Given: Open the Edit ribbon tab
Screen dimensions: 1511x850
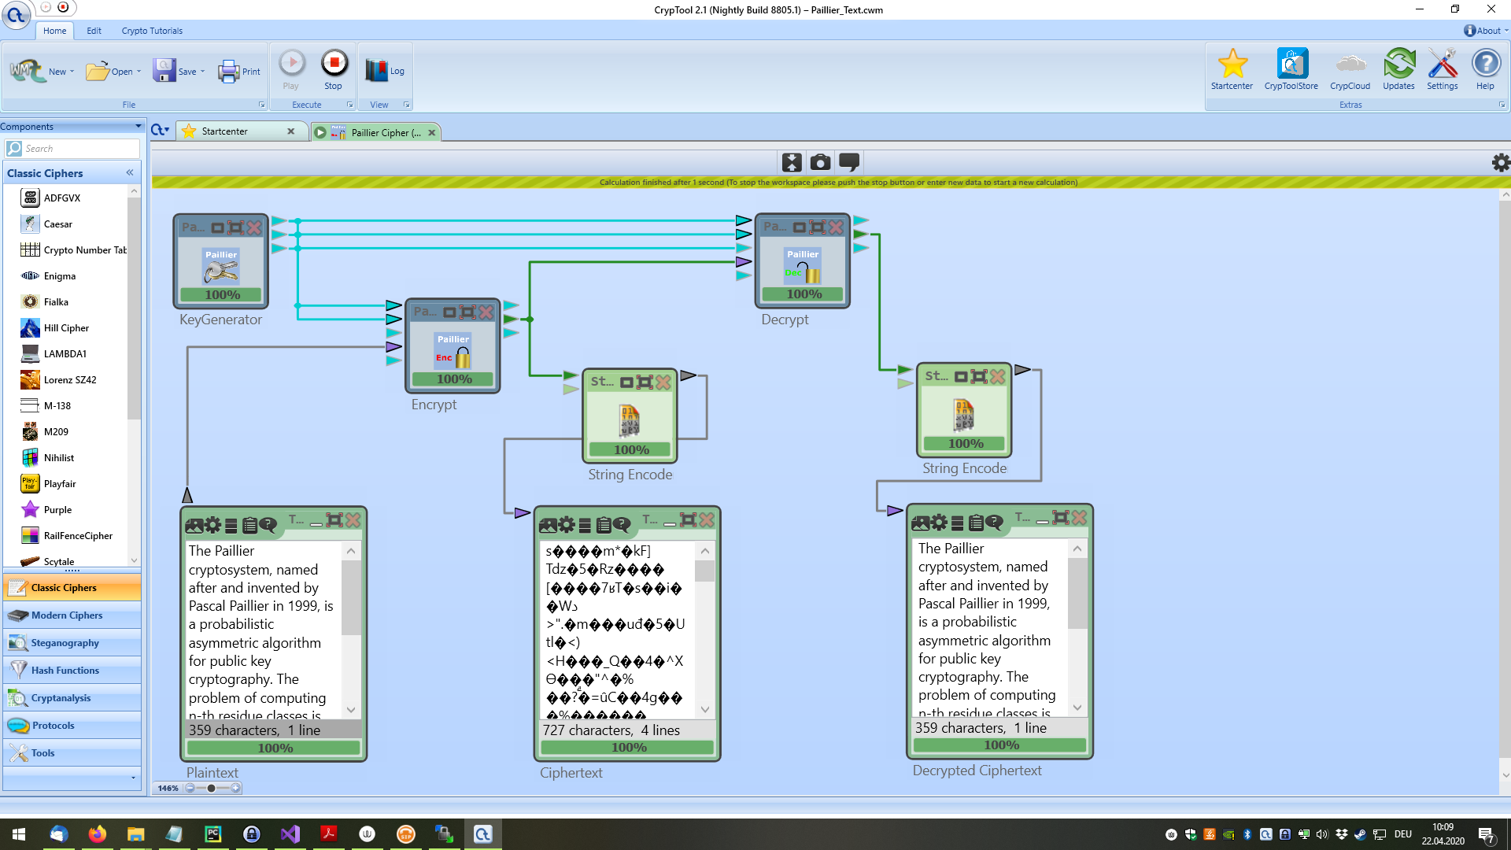Looking at the screenshot, I should pyautogui.click(x=94, y=31).
